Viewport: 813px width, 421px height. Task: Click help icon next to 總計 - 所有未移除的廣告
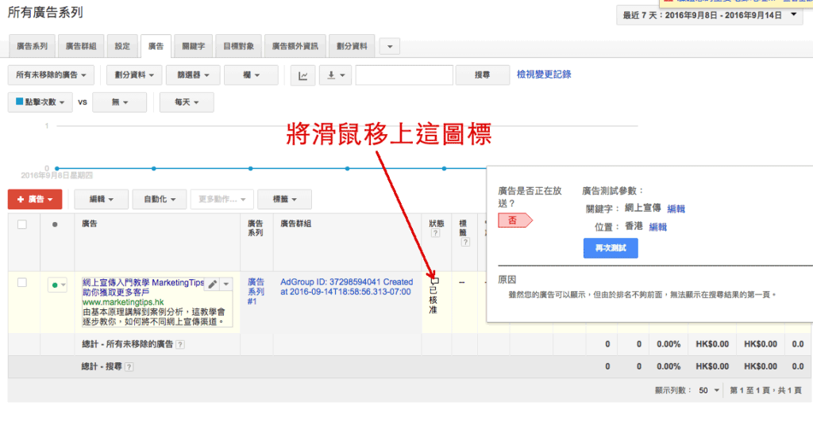pyautogui.click(x=180, y=344)
